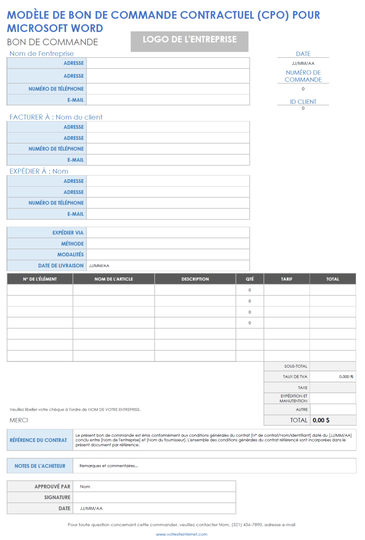Click the TAUX DE TVA percentage cell
Screen dimensions: 365x540
[333, 377]
